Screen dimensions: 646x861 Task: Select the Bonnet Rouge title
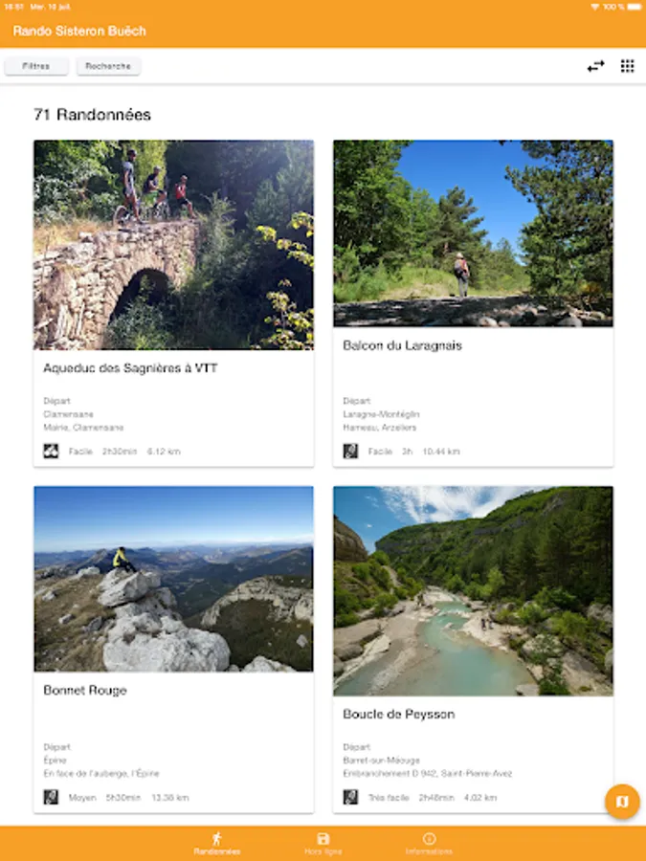(85, 690)
